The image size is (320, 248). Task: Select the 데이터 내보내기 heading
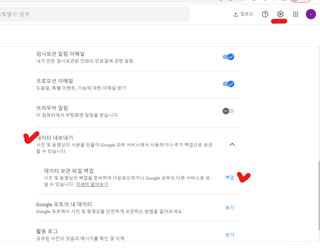55,138
